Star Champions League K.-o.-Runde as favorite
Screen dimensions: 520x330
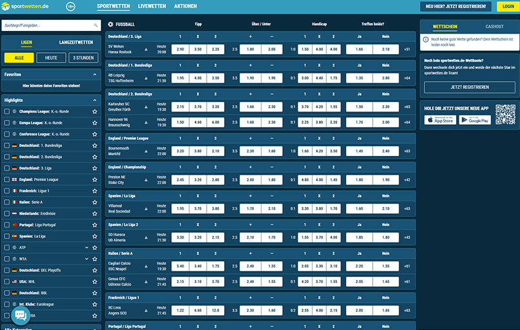[95, 112]
